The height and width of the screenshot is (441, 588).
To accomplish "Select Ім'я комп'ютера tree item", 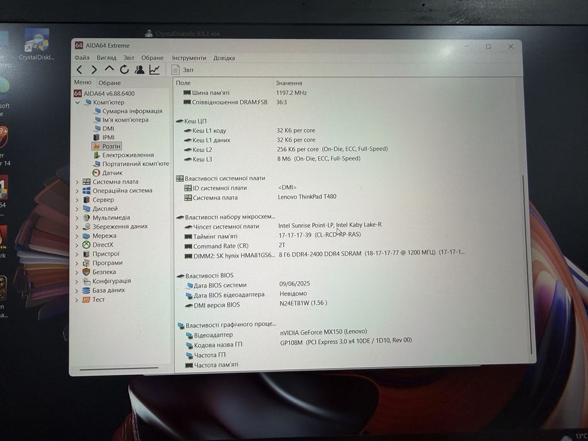I will coord(121,120).
